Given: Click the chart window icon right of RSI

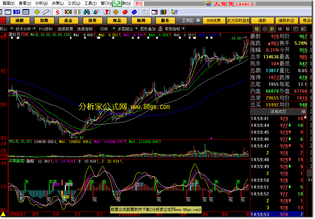Looking at the screenshot, I should (x=26, y=12).
